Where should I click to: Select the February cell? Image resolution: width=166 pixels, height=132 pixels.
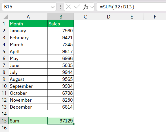tap(28, 38)
